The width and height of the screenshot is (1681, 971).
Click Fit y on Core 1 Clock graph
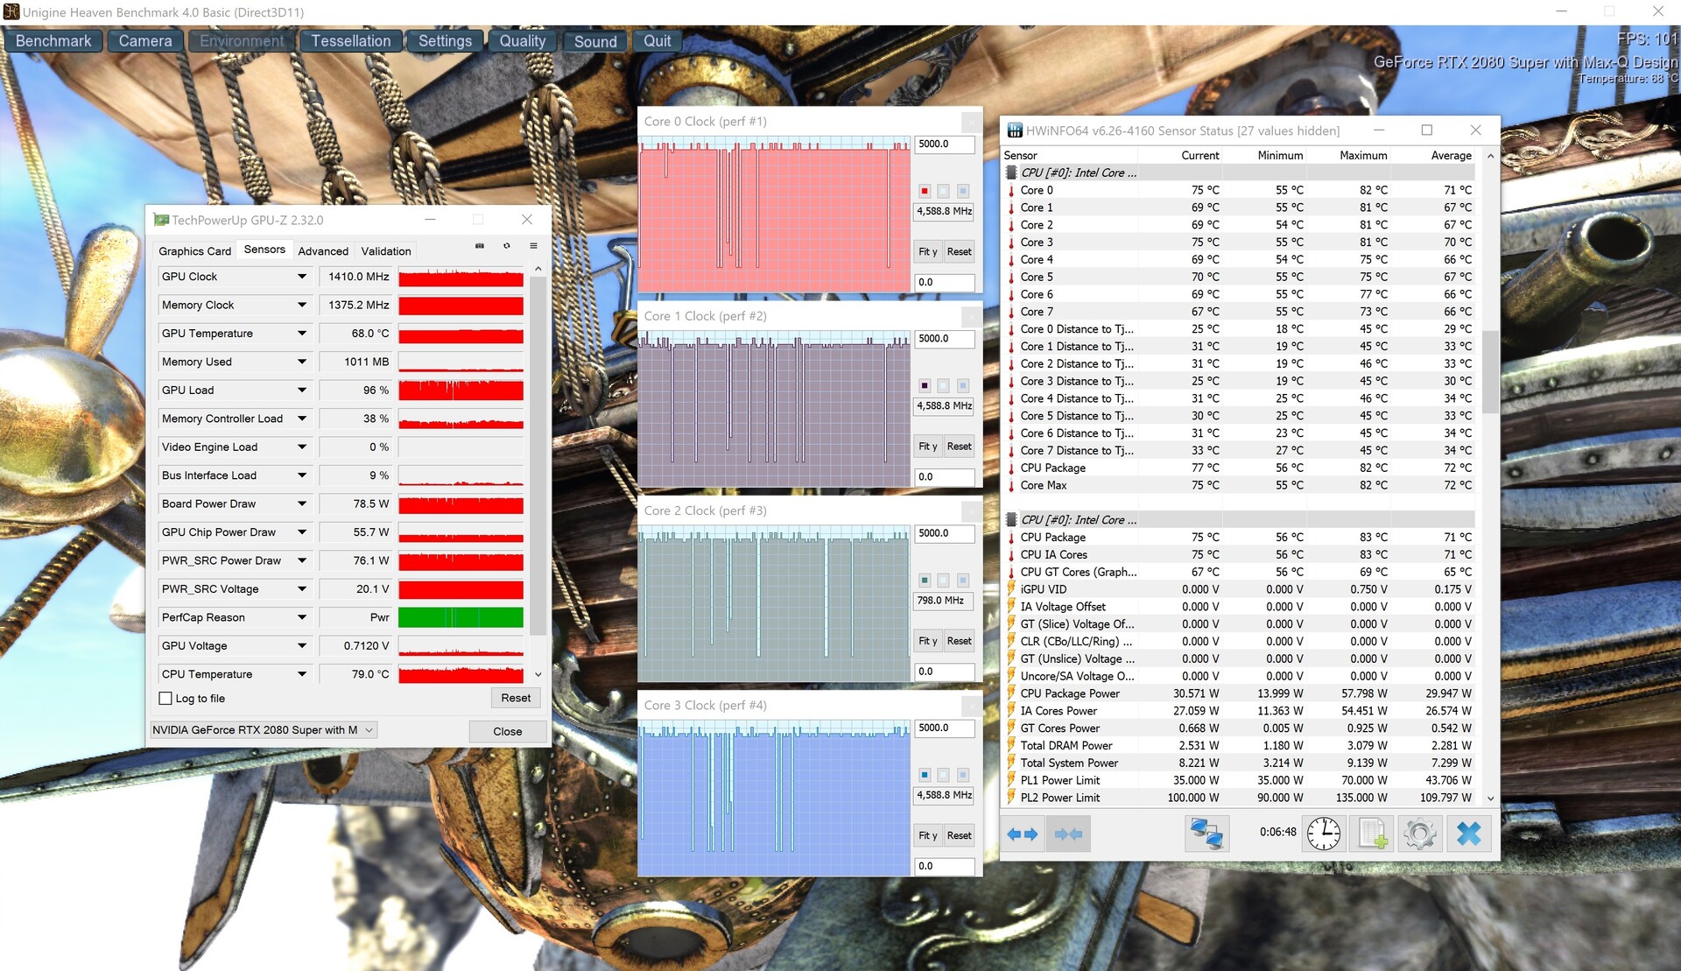(x=927, y=447)
